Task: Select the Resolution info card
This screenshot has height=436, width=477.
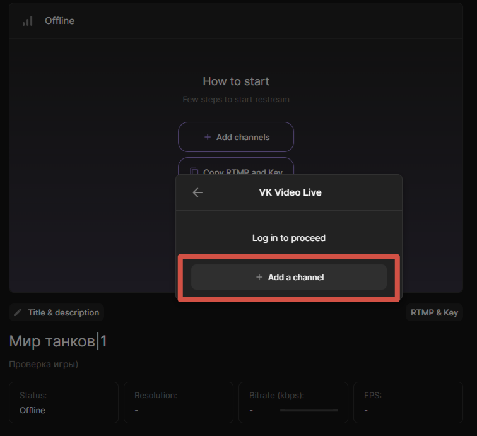Action: (x=179, y=403)
